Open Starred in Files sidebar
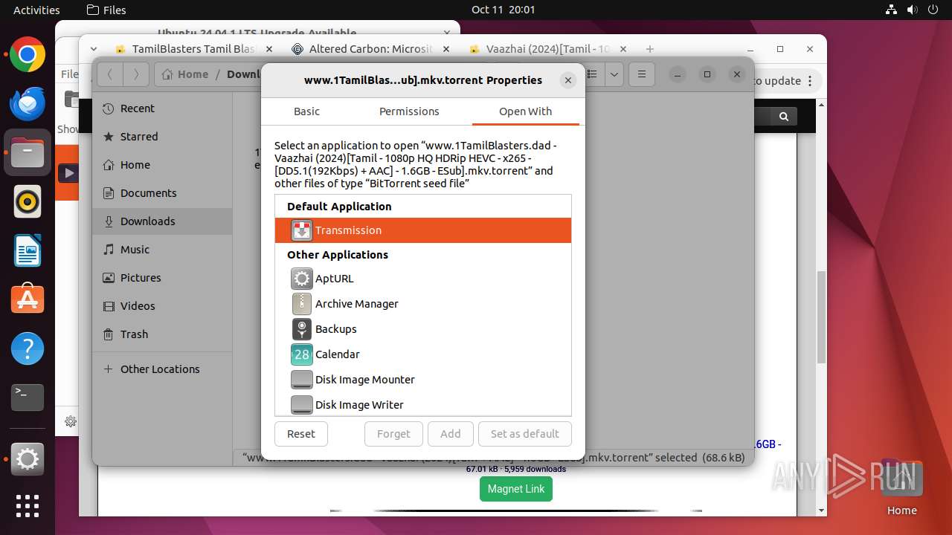This screenshot has width=952, height=535. coord(162,137)
